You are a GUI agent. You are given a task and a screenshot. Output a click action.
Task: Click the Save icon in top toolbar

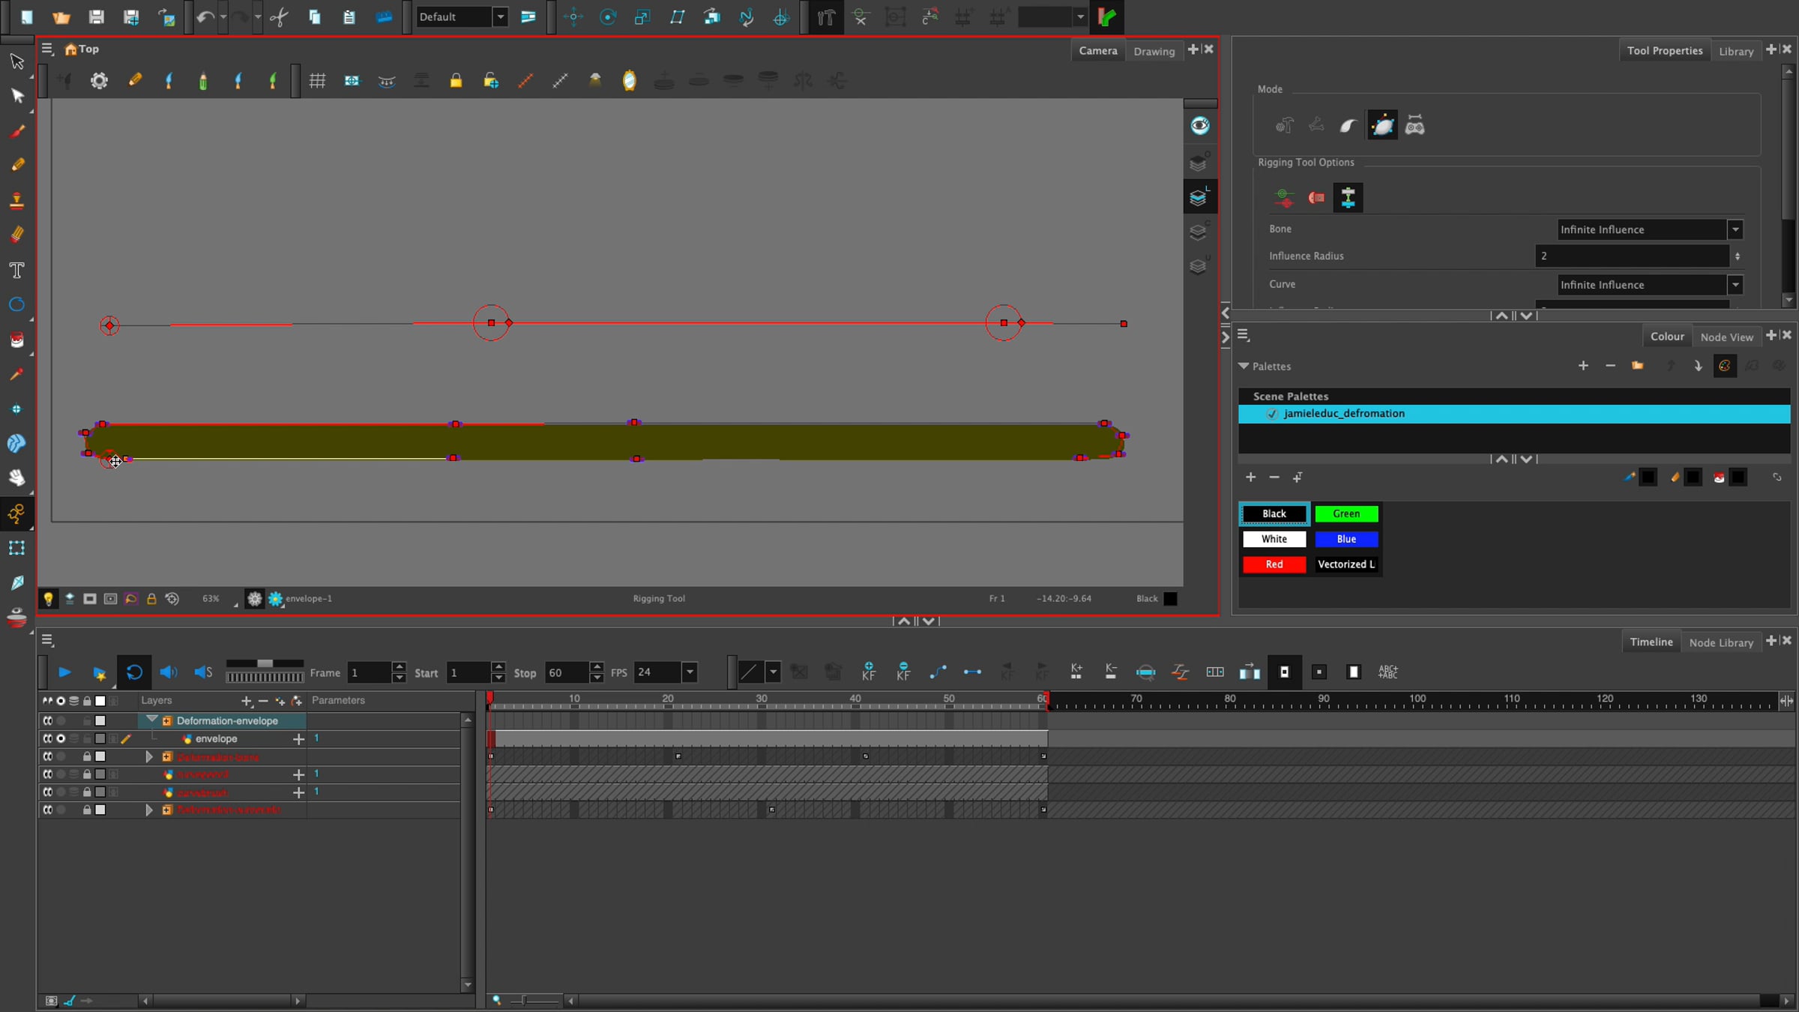click(x=96, y=16)
